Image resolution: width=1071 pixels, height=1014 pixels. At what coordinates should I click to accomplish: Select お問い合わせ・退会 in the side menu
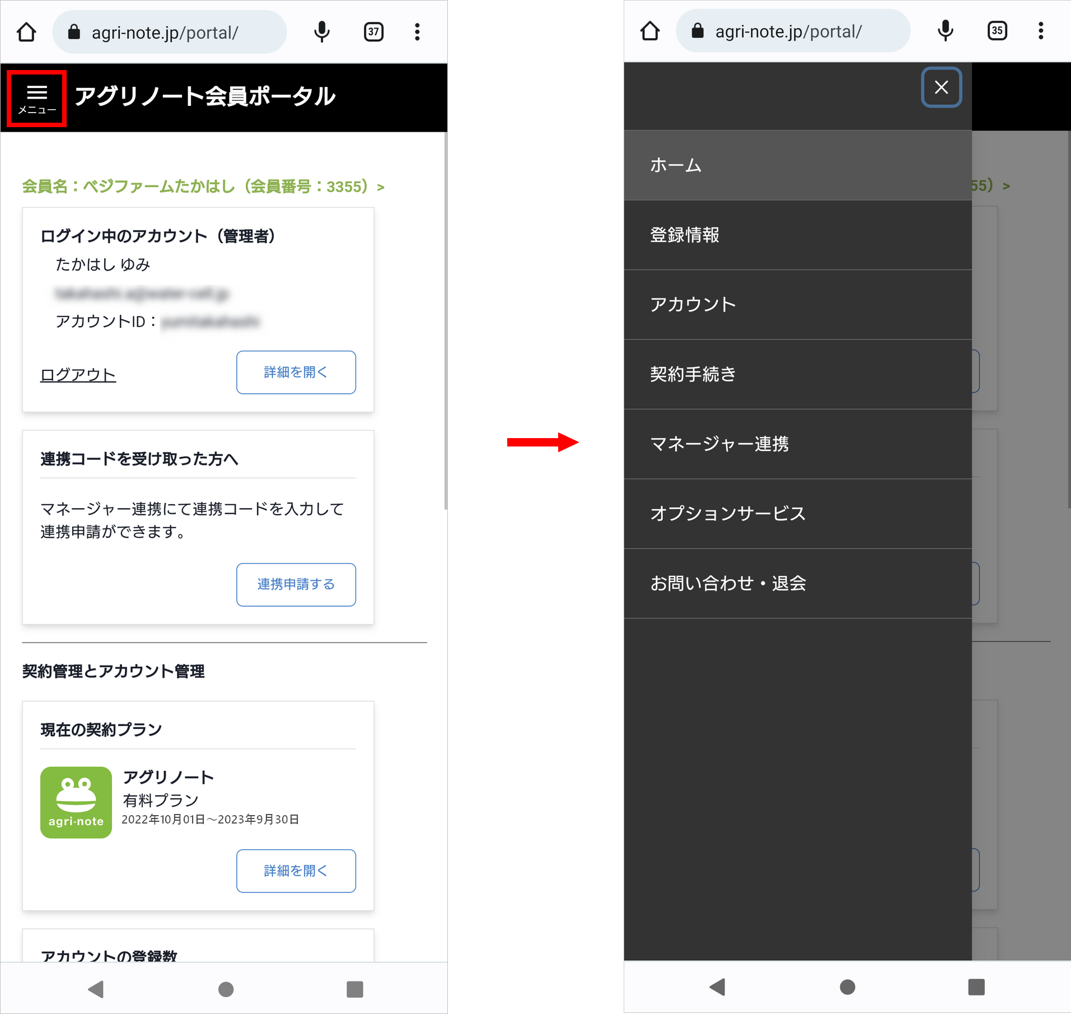(x=798, y=583)
